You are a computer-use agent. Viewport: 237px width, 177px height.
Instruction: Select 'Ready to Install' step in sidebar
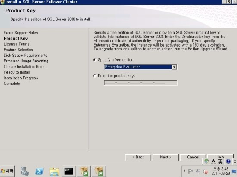tap(17, 72)
